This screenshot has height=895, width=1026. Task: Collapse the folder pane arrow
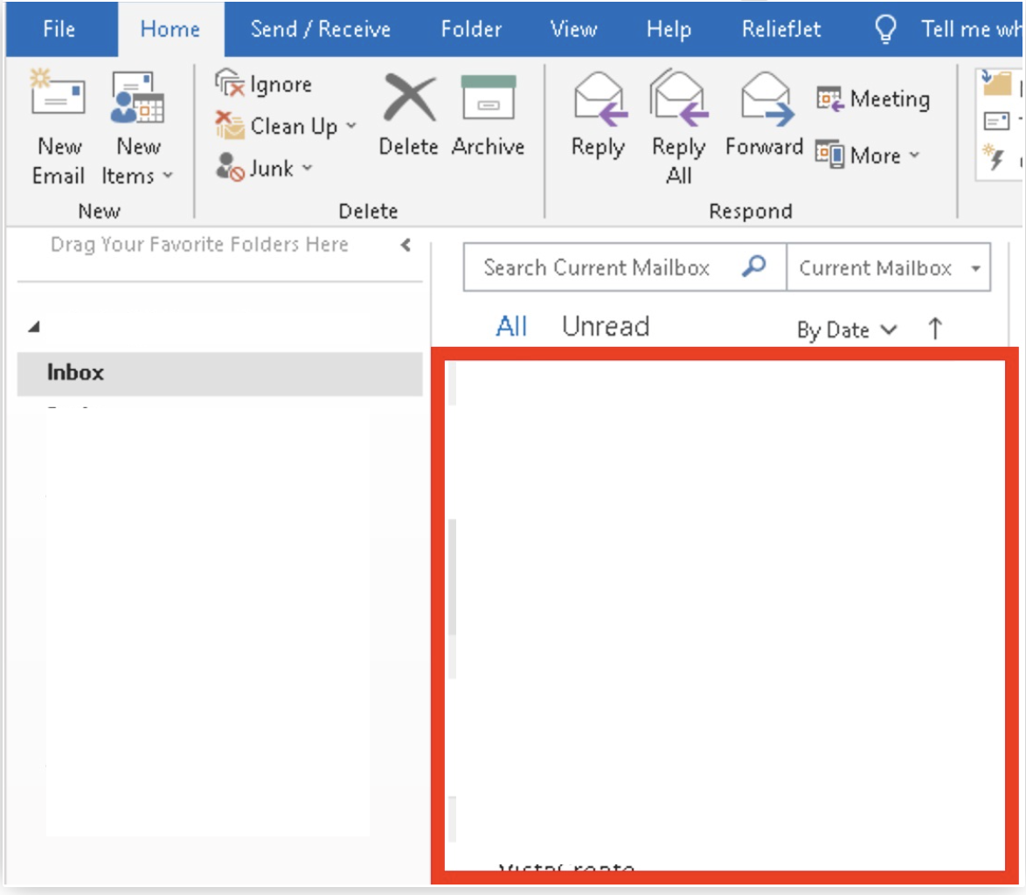click(x=406, y=246)
